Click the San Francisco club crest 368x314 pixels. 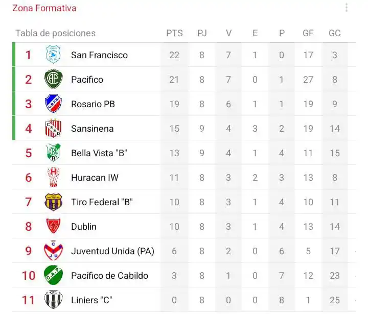tap(53, 55)
